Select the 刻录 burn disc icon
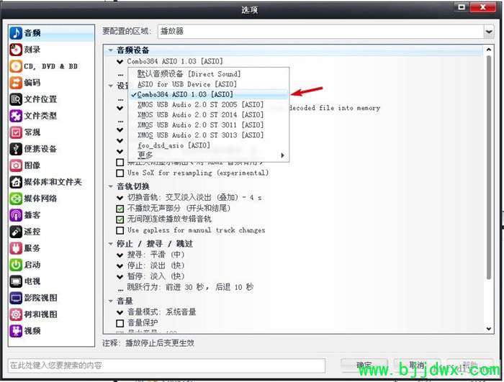The image size is (504, 382). (x=16, y=50)
